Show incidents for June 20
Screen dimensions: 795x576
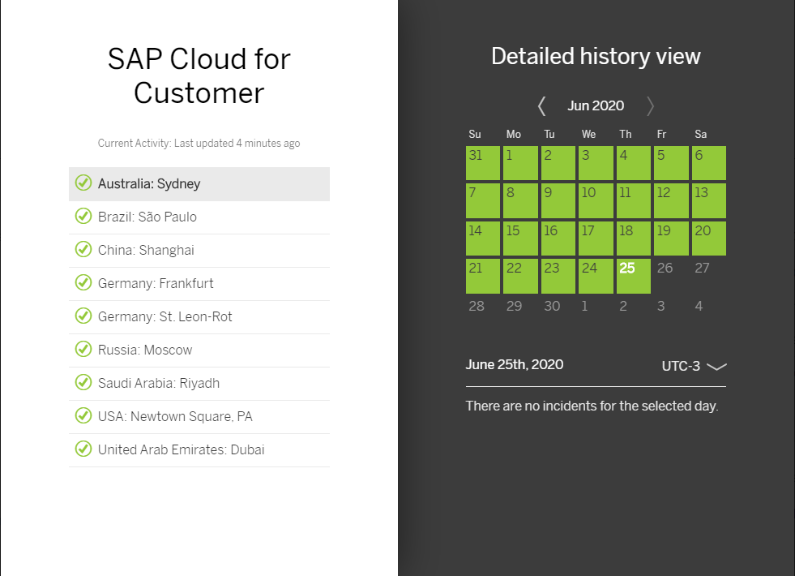tap(709, 239)
